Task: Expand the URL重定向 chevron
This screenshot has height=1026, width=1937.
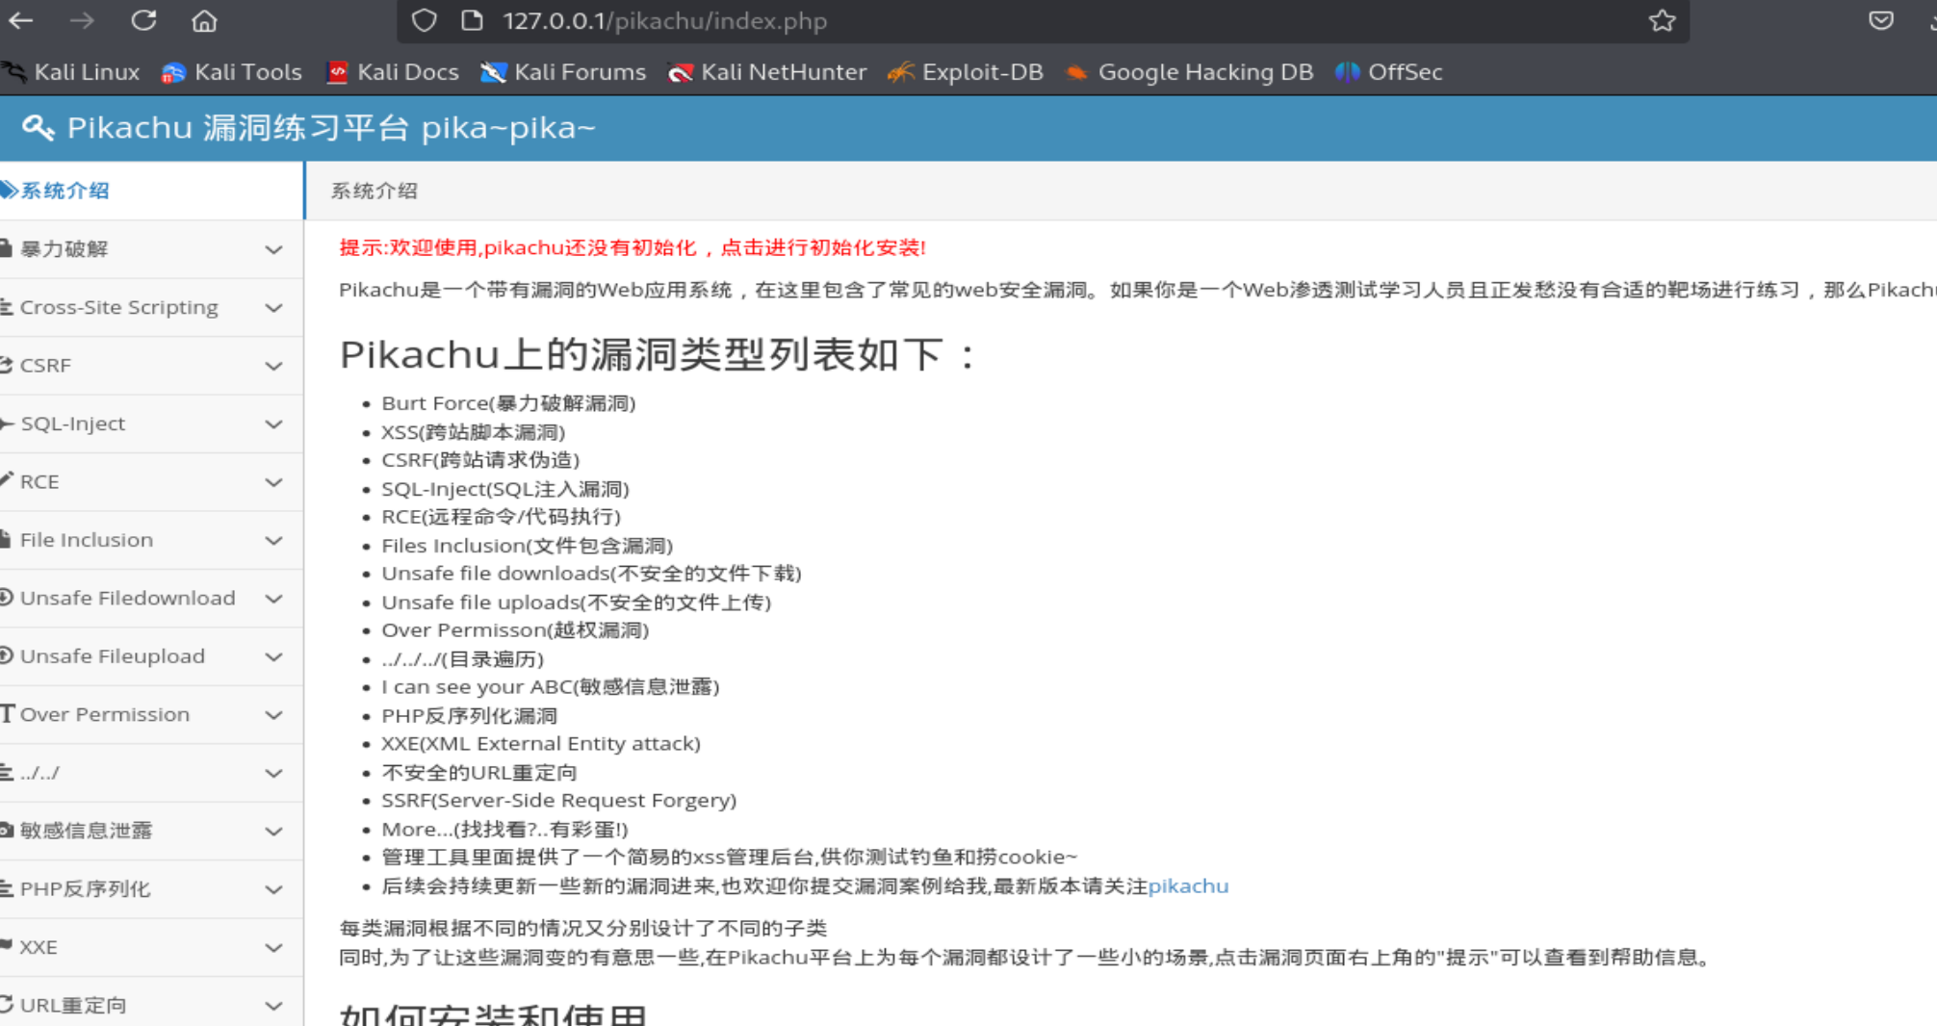Action: [273, 1006]
